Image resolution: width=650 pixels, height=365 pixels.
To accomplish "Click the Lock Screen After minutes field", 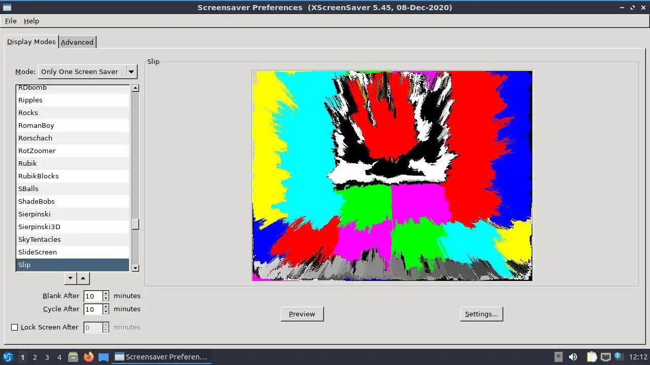I will pyautogui.click(x=93, y=327).
